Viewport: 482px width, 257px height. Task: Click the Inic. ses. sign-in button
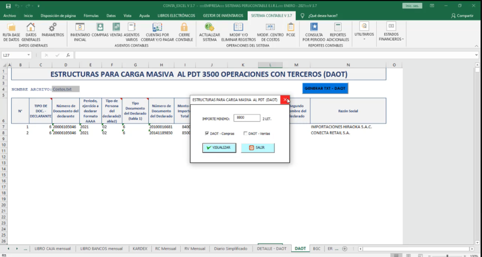(x=412, y=6)
